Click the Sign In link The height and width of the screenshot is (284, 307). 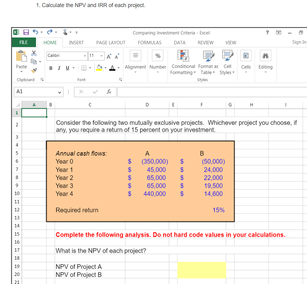coord(299,42)
